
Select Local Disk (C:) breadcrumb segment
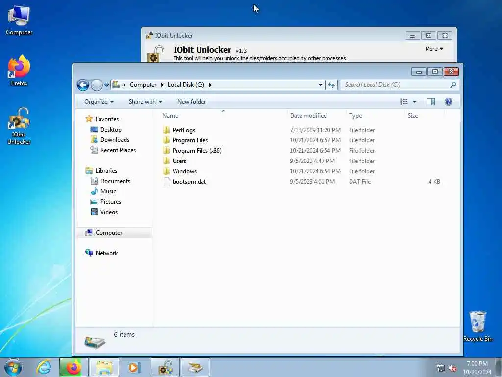point(186,85)
